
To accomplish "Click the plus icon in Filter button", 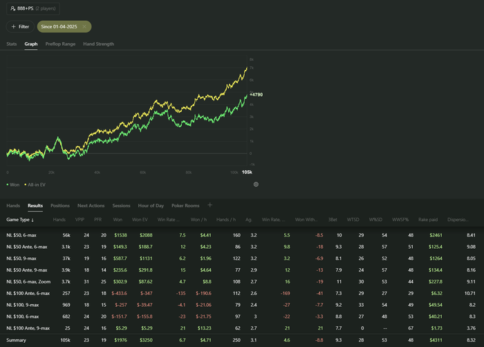I will pos(14,26).
